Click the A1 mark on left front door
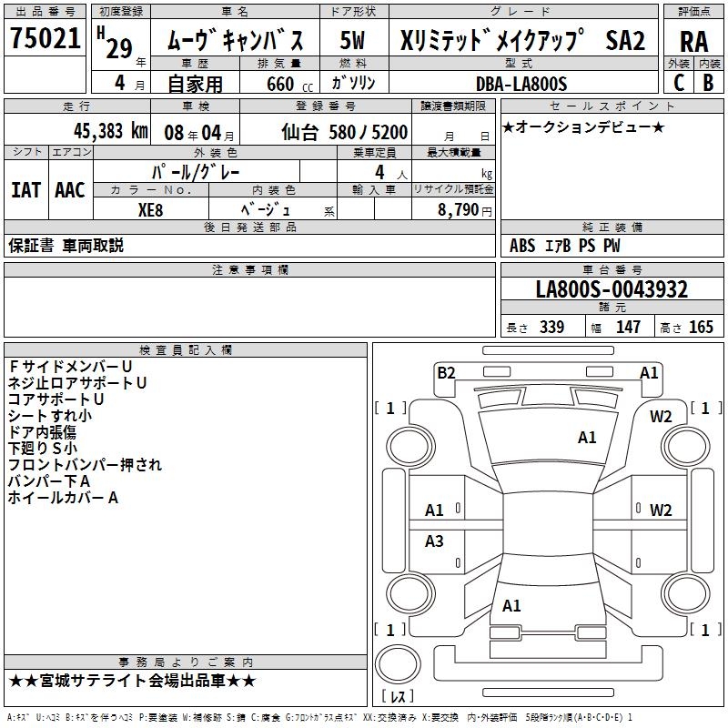The image size is (728, 728). click(434, 511)
